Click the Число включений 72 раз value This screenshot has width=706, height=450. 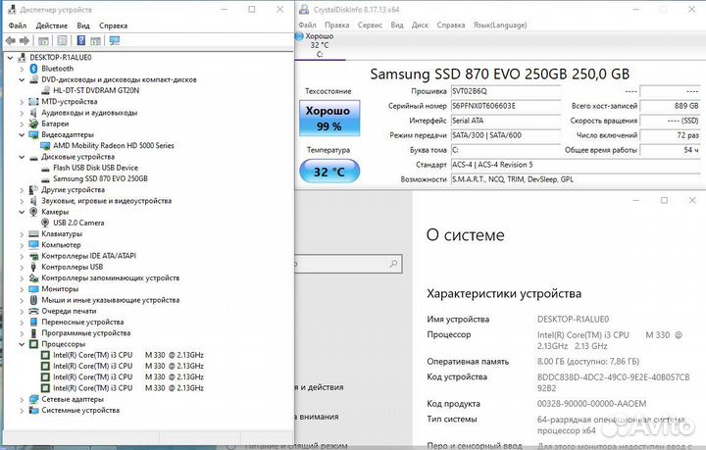click(670, 135)
